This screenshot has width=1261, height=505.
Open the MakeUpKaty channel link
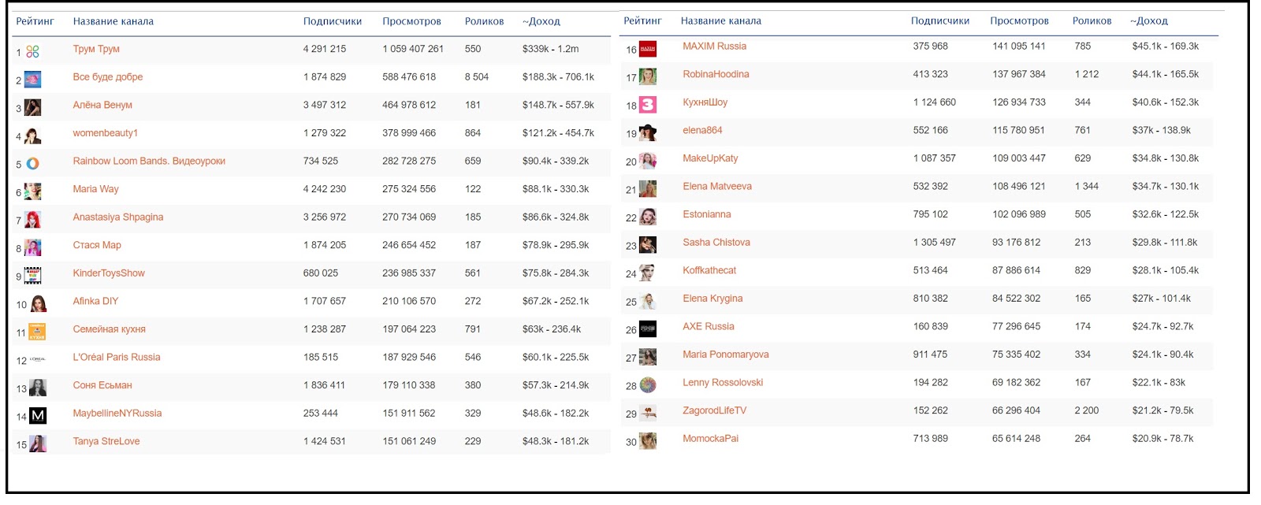(710, 158)
